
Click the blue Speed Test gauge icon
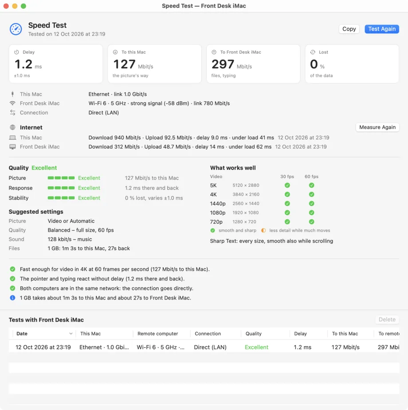pos(16,29)
